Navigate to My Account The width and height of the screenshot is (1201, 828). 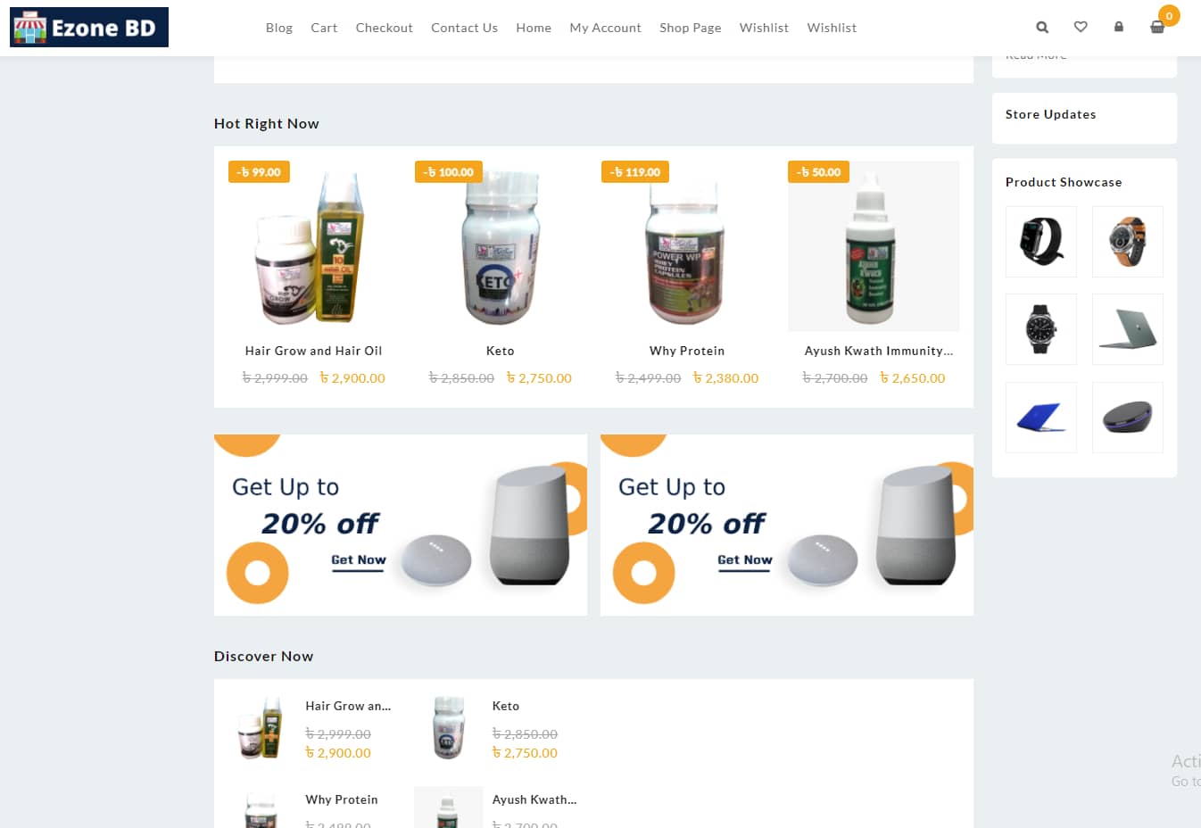point(606,28)
